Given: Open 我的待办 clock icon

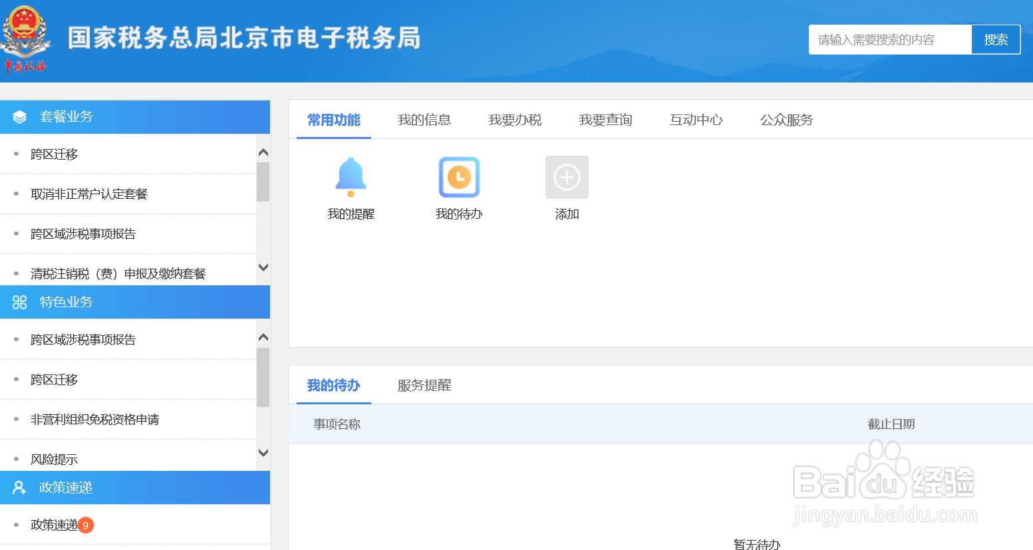Looking at the screenshot, I should pos(459,177).
